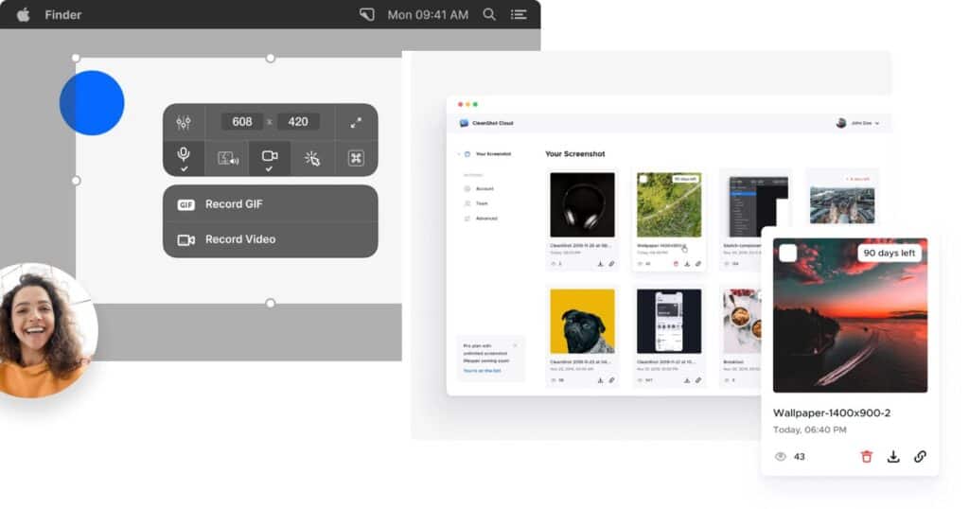Open macOS Spotlight search icon
The image size is (969, 509).
489,14
